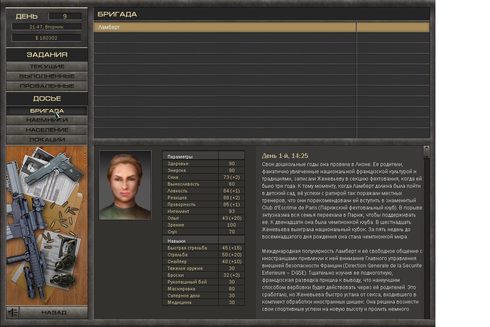Click the Здоровье parameter row

pos(203,163)
